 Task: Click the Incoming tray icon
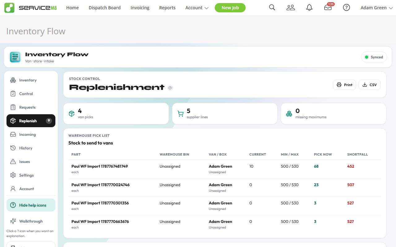tap(13, 135)
